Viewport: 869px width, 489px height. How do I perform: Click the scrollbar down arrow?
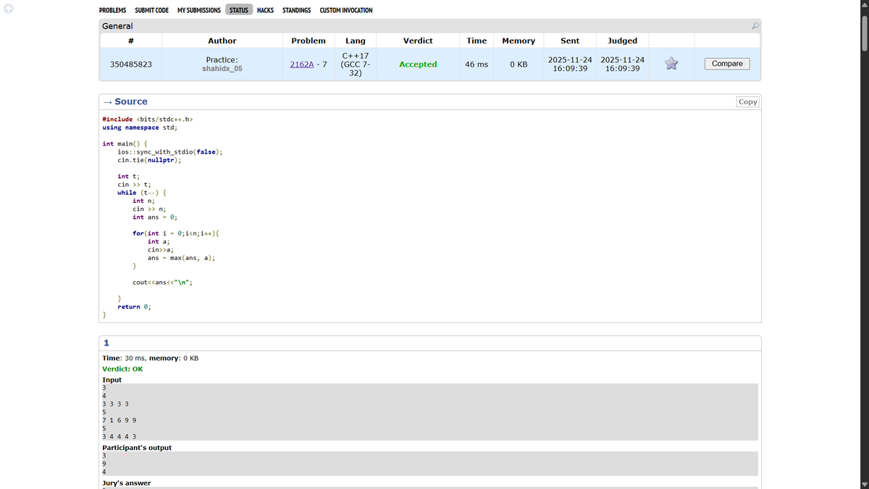(x=863, y=485)
